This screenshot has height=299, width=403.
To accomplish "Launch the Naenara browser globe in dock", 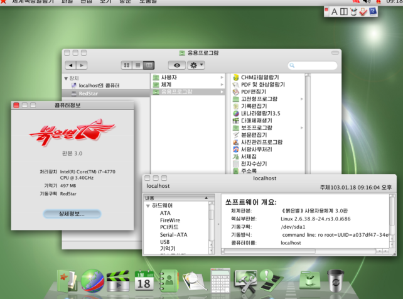I will tap(92, 281).
